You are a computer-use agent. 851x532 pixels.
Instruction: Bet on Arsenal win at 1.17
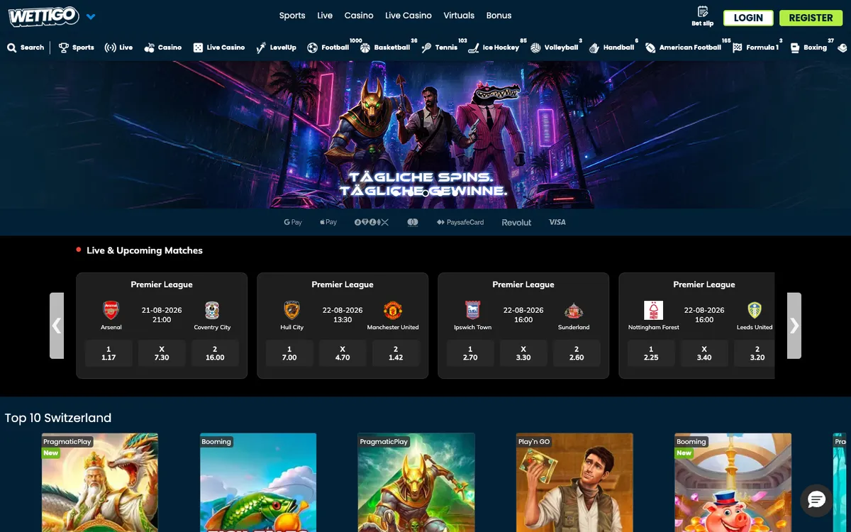coord(109,353)
